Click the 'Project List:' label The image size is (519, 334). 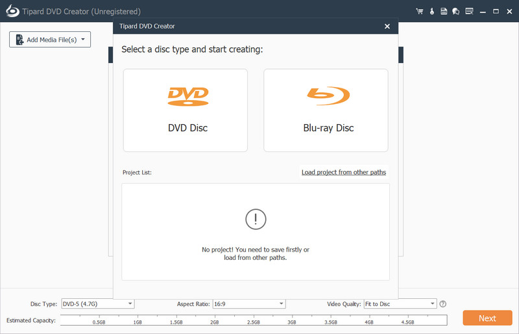pos(137,172)
